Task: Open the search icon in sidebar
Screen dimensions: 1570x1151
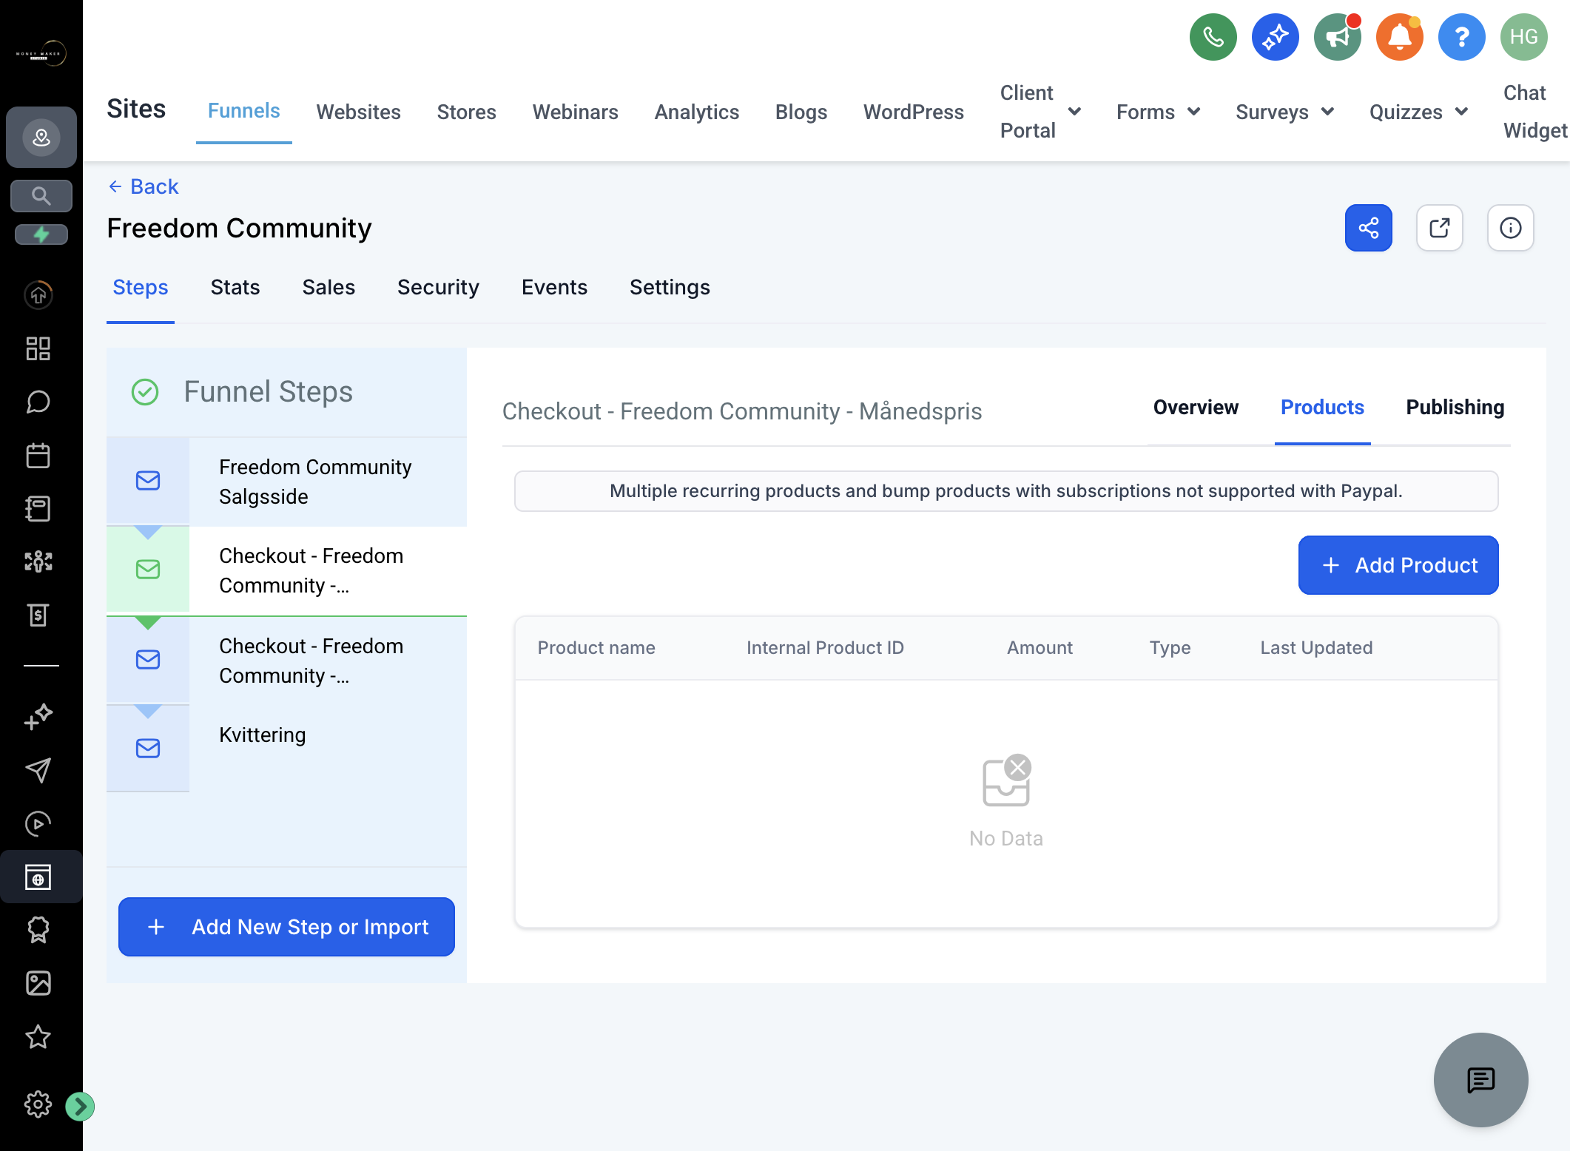Action: coord(41,196)
